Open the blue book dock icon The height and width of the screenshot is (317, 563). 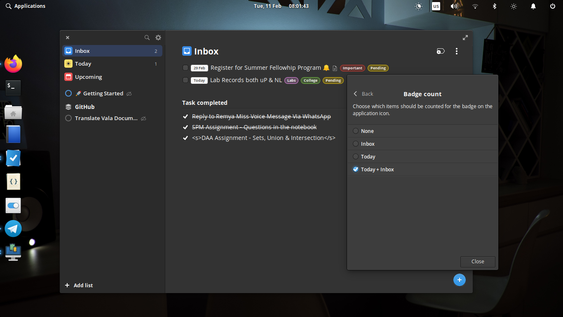click(13, 135)
